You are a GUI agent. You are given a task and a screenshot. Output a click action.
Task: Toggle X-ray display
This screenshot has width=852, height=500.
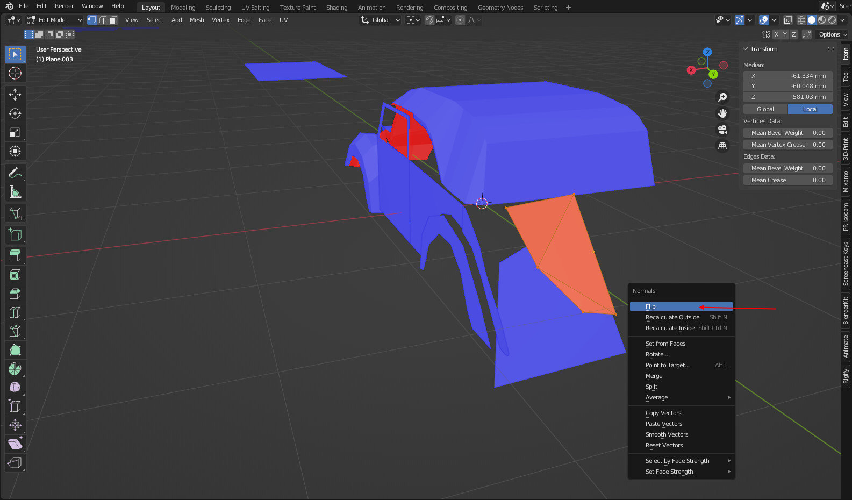point(788,20)
